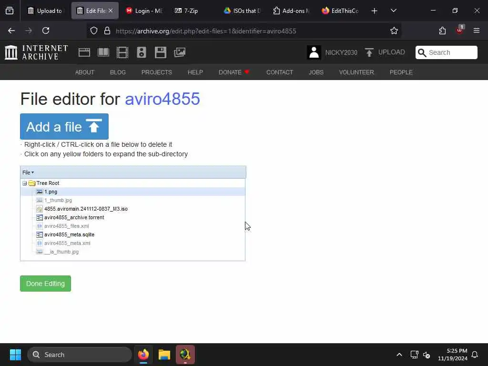Click the iso disc file icon
Screen dimensions: 488x366
point(39,209)
